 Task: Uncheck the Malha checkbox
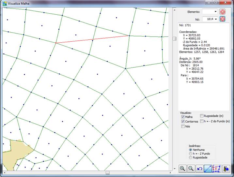coord(183,117)
